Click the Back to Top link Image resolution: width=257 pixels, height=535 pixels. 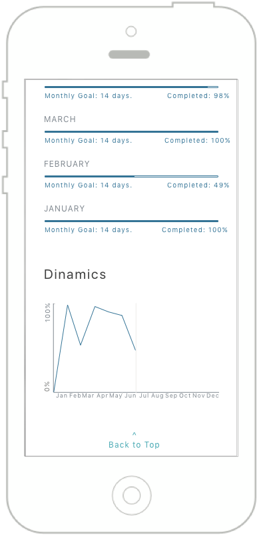pos(134,445)
